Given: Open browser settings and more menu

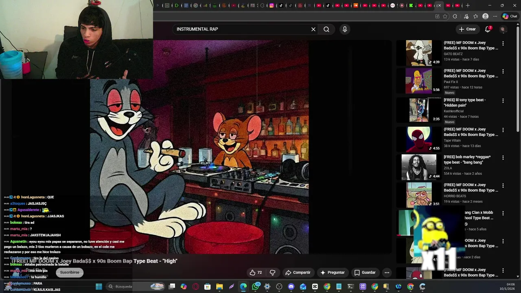Looking at the screenshot, I should pyautogui.click(x=495, y=16).
